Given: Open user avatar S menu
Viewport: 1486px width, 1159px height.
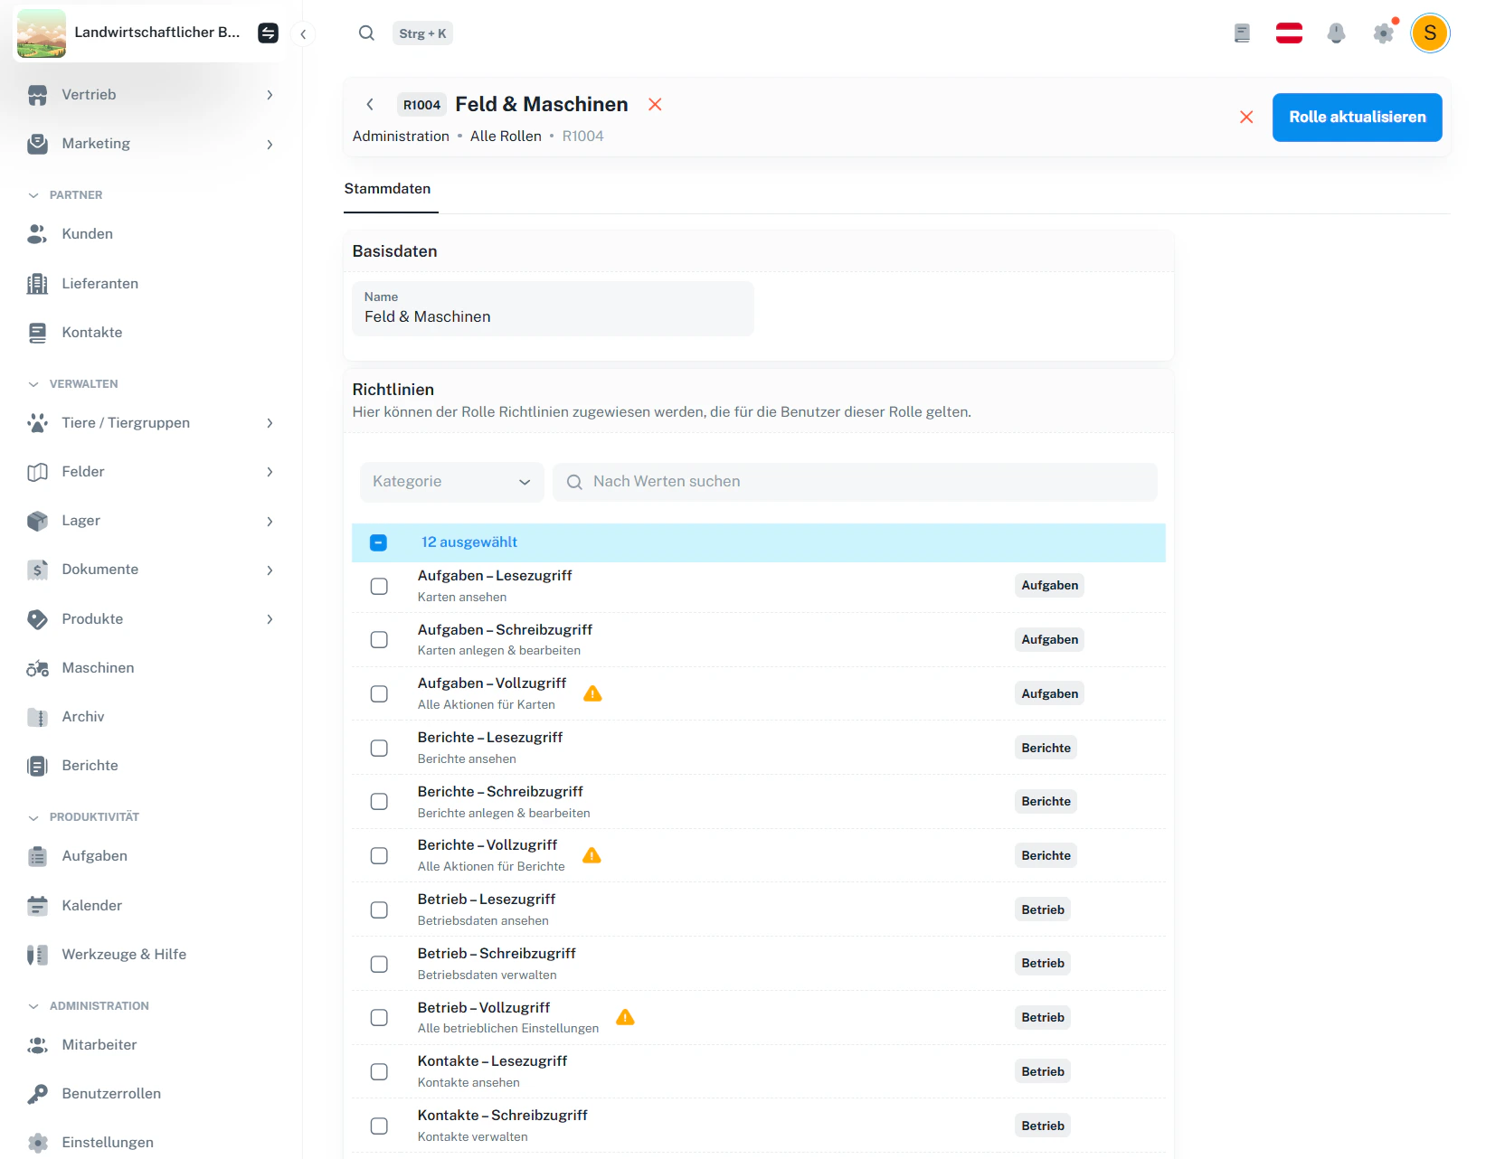Looking at the screenshot, I should point(1430,33).
